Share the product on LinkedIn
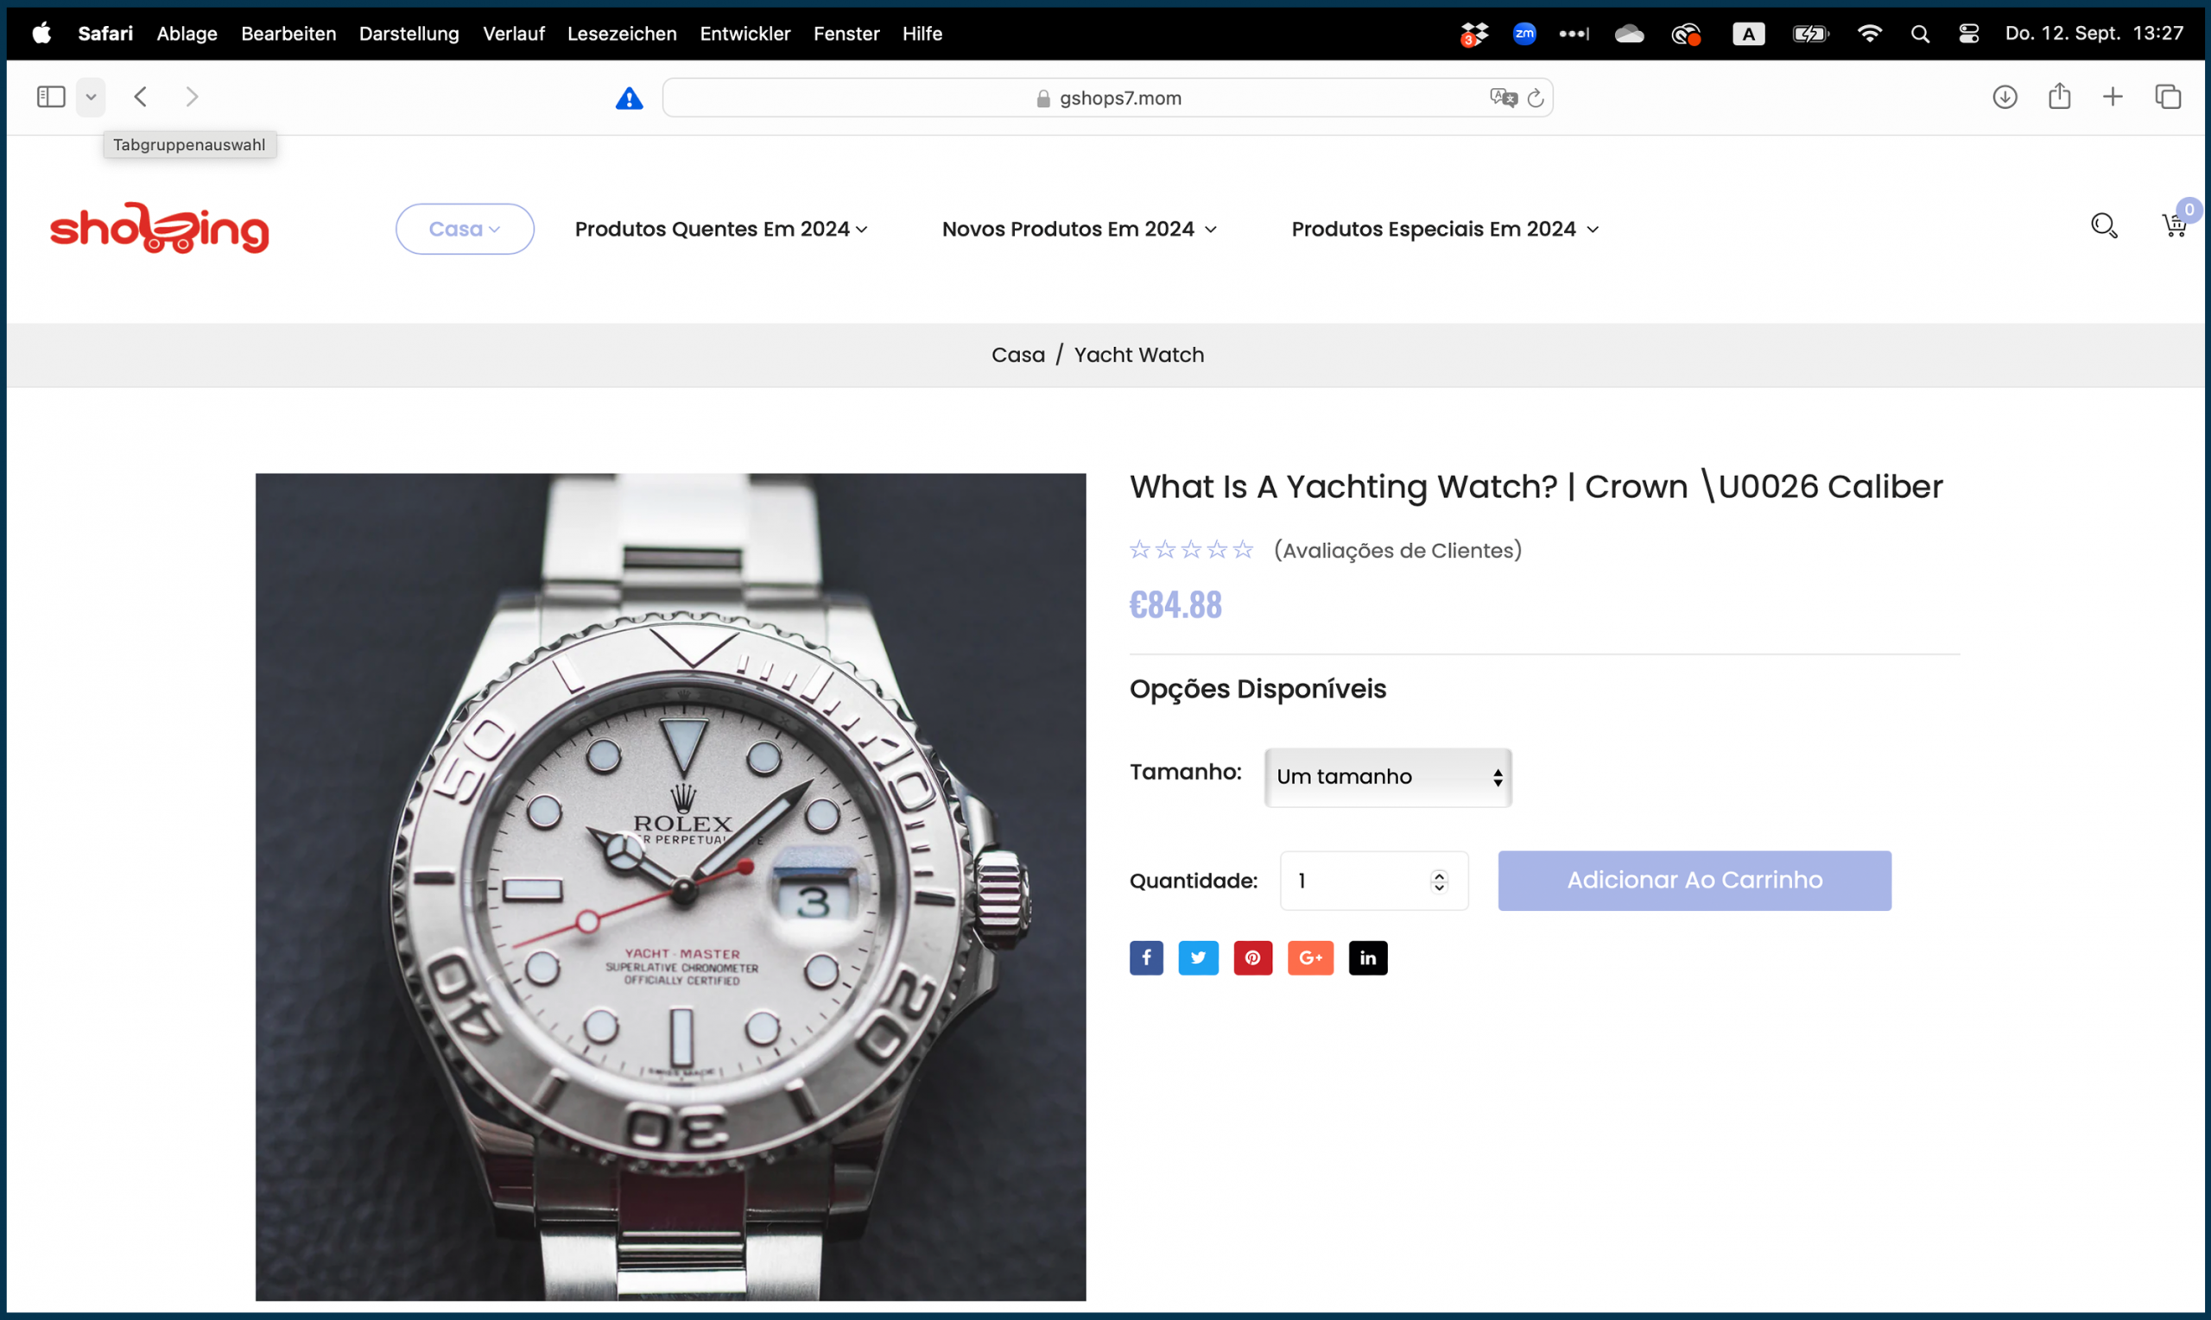The image size is (2211, 1320). tap(1367, 957)
